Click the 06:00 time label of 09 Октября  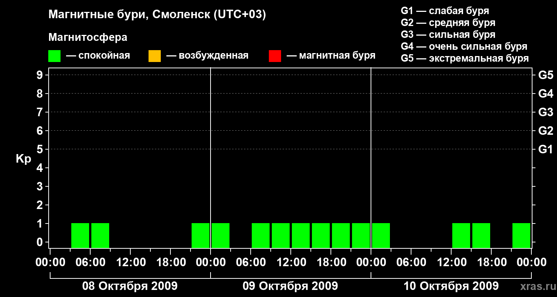pyautogui.click(x=251, y=262)
